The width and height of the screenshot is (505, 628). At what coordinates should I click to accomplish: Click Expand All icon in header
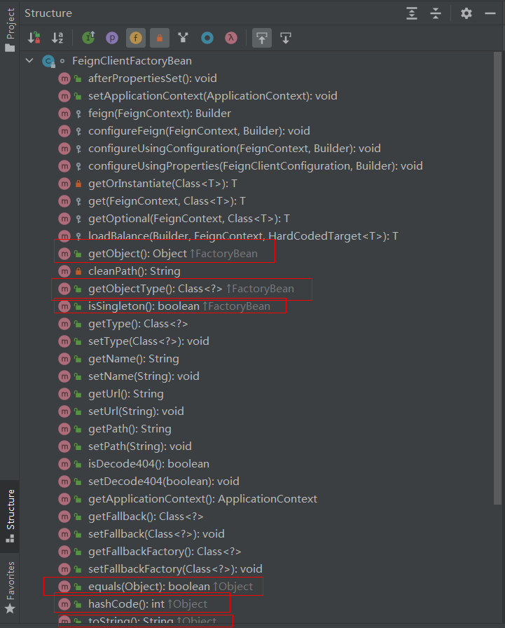pyautogui.click(x=412, y=13)
